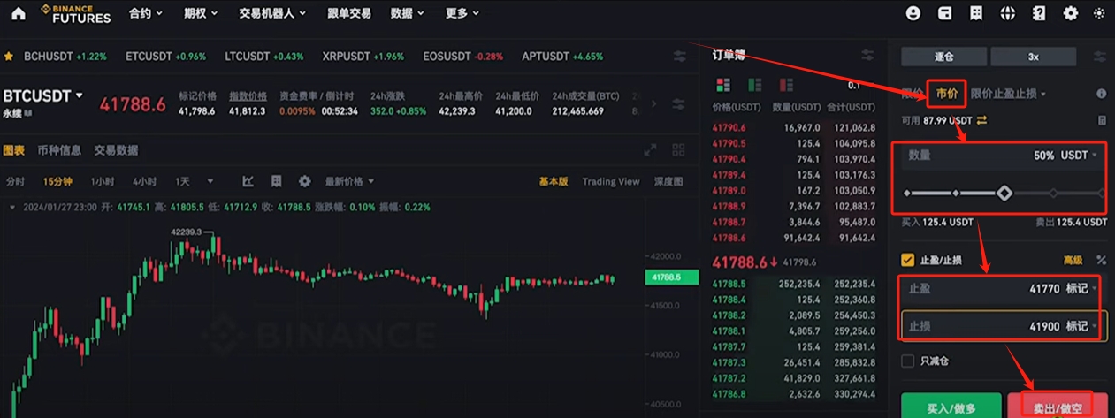Open the order type info icon
1115x418 pixels.
click(1101, 94)
